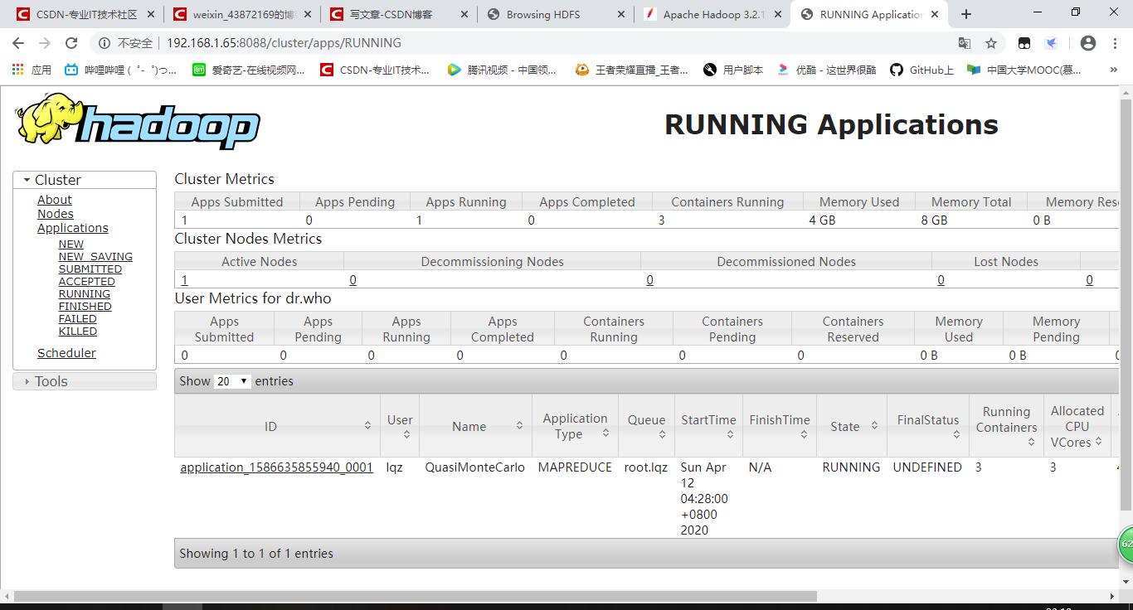This screenshot has height=610, width=1133.
Task: Sort table by Queue column
Action: [x=662, y=434]
